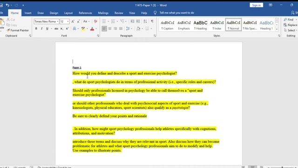This screenshot has width=298, height=168.
Task: Open the Review tab
Action: click(119, 13)
